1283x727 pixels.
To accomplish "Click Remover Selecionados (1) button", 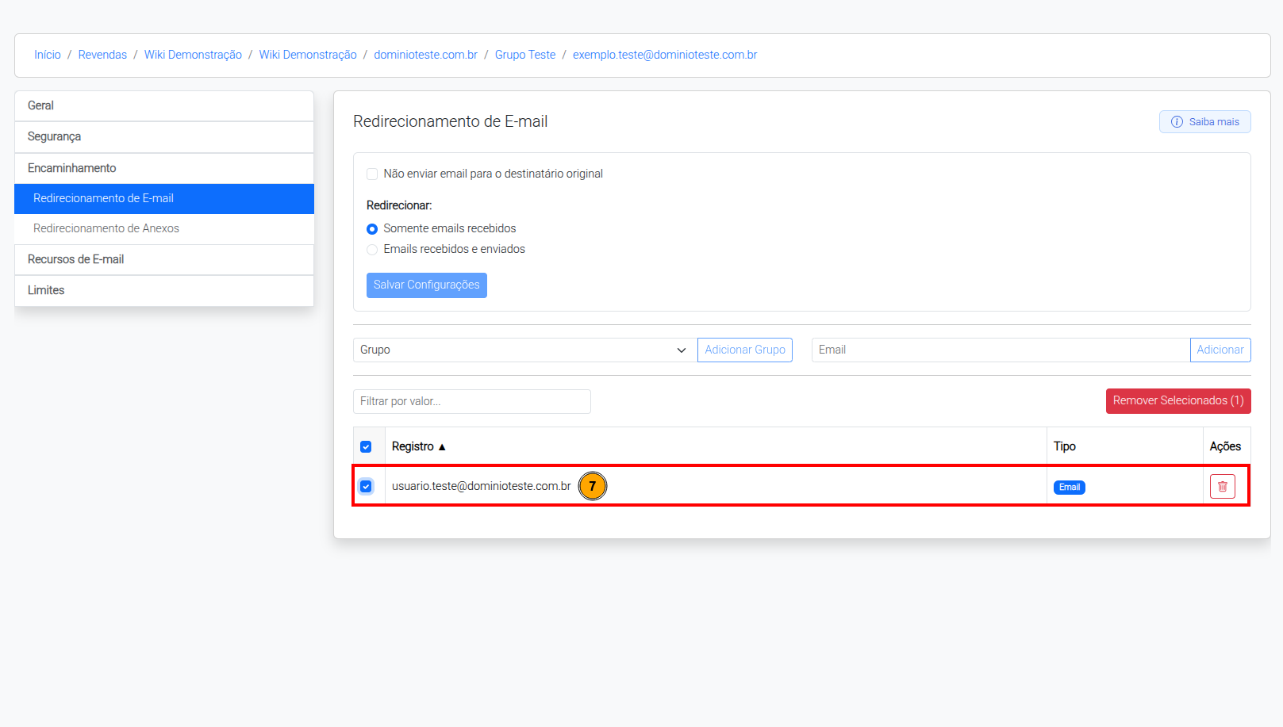I will pos(1178,400).
